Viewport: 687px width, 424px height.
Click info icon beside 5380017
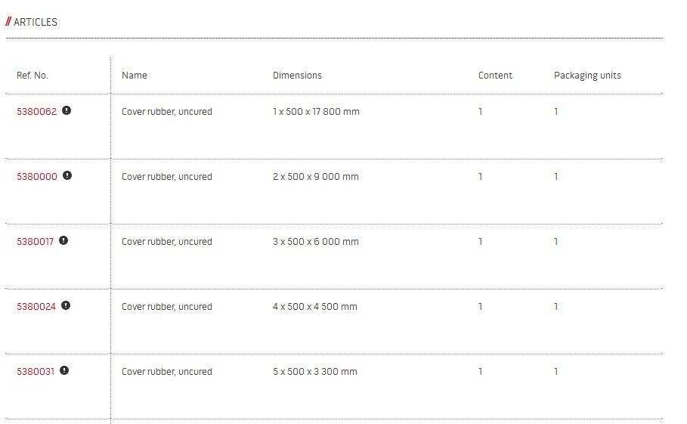tap(63, 240)
